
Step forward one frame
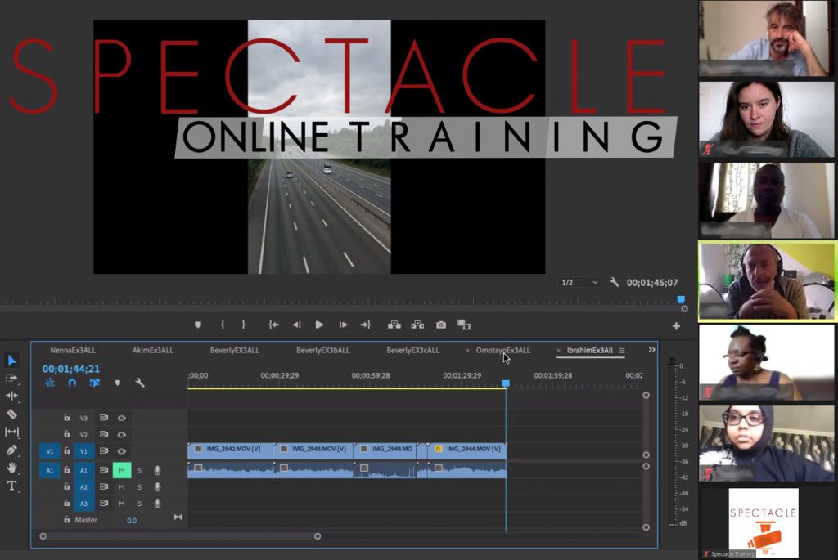click(343, 325)
